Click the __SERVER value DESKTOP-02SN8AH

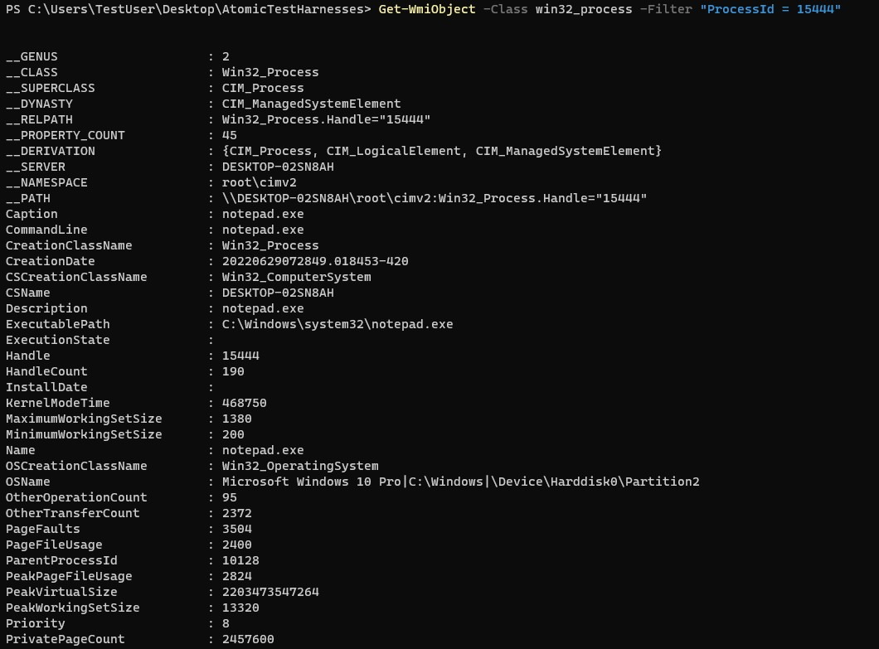click(x=278, y=167)
